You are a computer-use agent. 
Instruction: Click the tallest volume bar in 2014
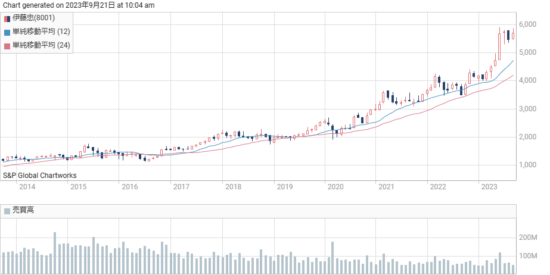(55, 254)
